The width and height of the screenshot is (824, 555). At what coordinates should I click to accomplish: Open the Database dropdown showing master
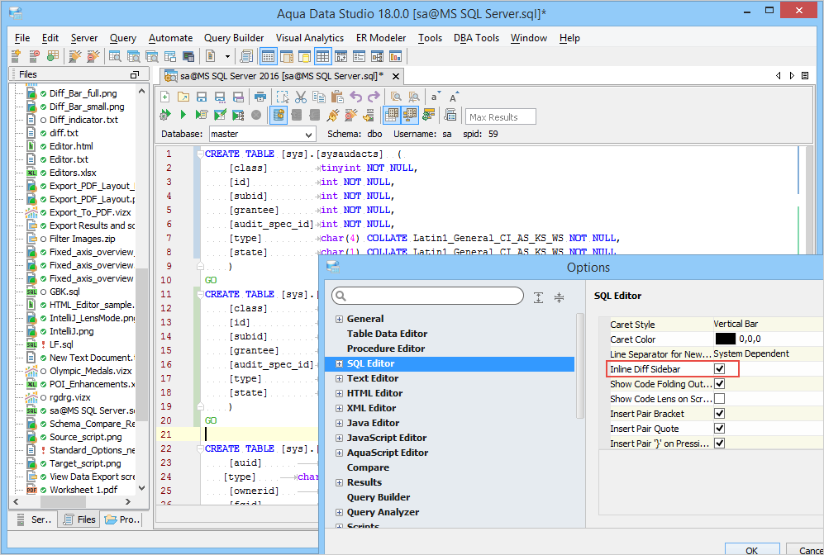coord(261,134)
